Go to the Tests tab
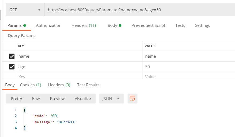Screen dimensions: 235x137 pos(180,25)
